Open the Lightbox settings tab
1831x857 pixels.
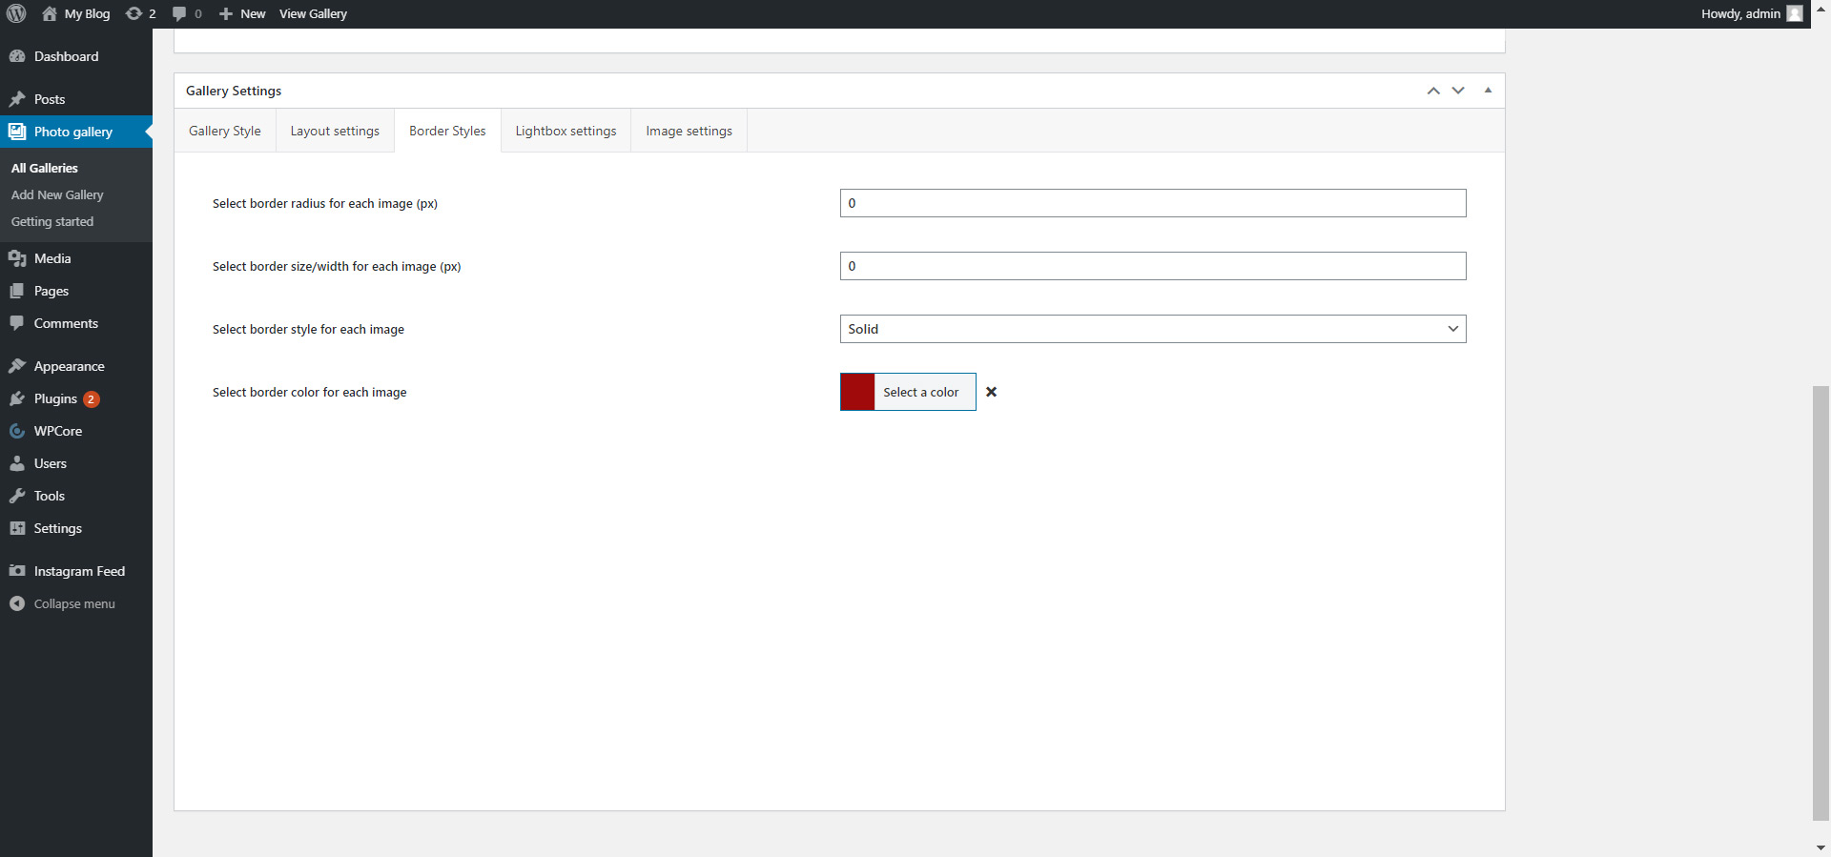click(566, 131)
